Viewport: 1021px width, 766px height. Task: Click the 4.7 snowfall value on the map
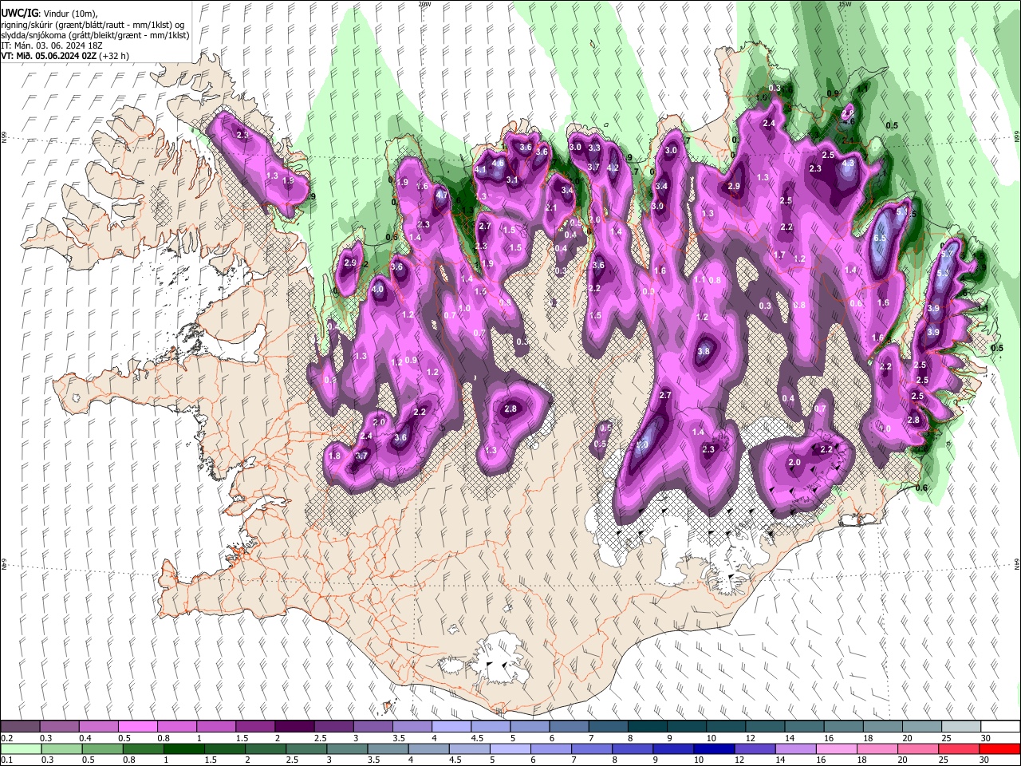click(442, 194)
